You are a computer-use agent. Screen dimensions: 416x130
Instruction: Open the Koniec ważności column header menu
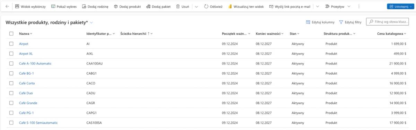pos(270,33)
